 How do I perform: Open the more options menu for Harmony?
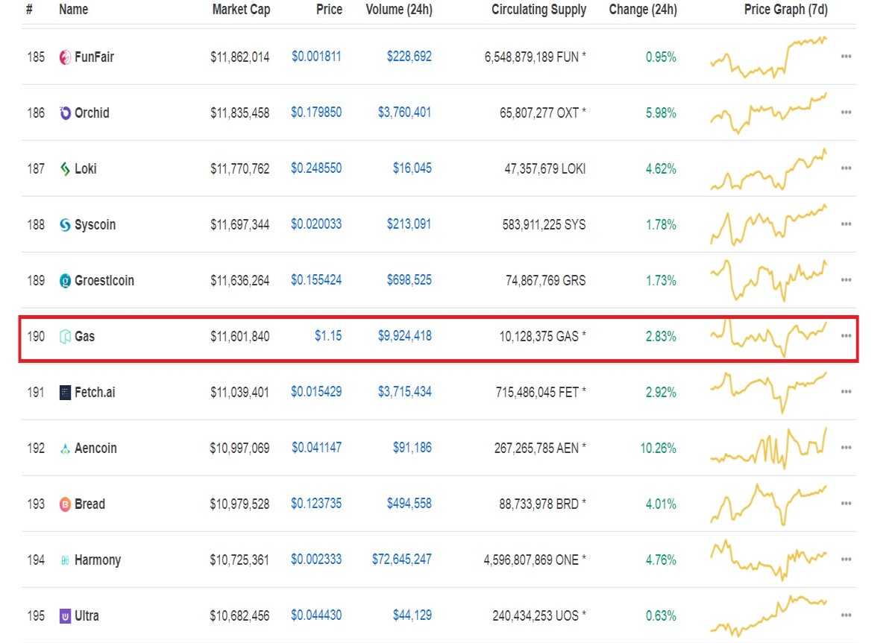846,560
